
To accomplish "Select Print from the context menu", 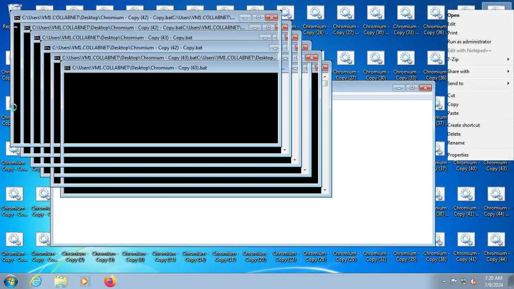I will pyautogui.click(x=452, y=33).
